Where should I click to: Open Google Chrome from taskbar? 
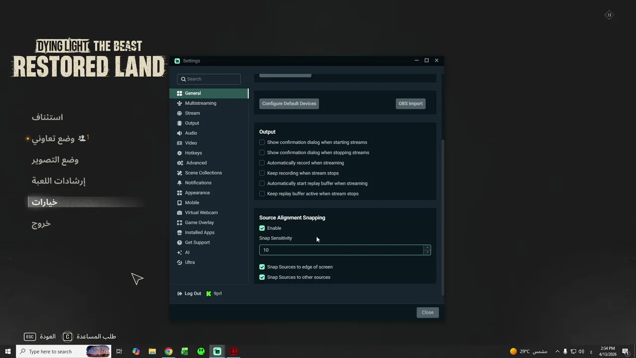(x=168, y=352)
